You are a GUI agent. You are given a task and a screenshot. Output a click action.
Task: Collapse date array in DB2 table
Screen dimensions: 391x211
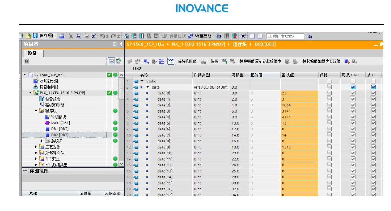(x=148, y=87)
